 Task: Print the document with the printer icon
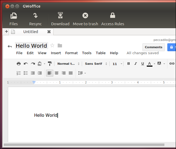19,64
